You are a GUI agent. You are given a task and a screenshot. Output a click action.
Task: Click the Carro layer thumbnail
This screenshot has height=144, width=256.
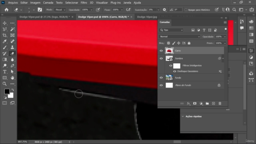pyautogui.click(x=169, y=51)
